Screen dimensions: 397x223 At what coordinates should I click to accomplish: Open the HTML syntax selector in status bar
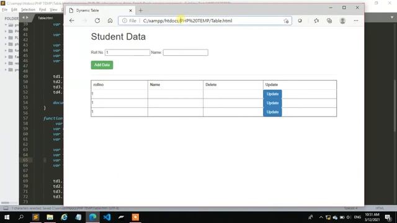point(380,208)
